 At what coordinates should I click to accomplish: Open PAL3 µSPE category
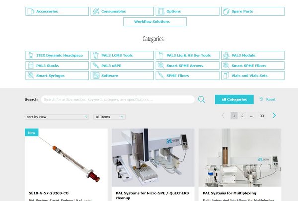(x=122, y=66)
